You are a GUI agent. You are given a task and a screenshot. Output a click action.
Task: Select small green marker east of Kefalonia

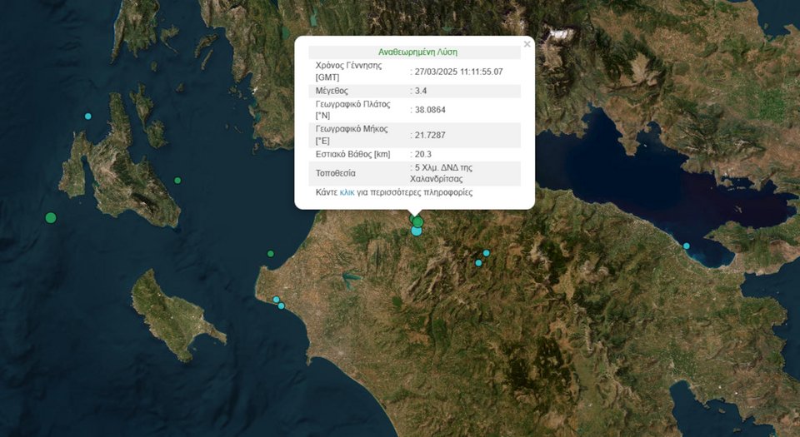(x=177, y=181)
